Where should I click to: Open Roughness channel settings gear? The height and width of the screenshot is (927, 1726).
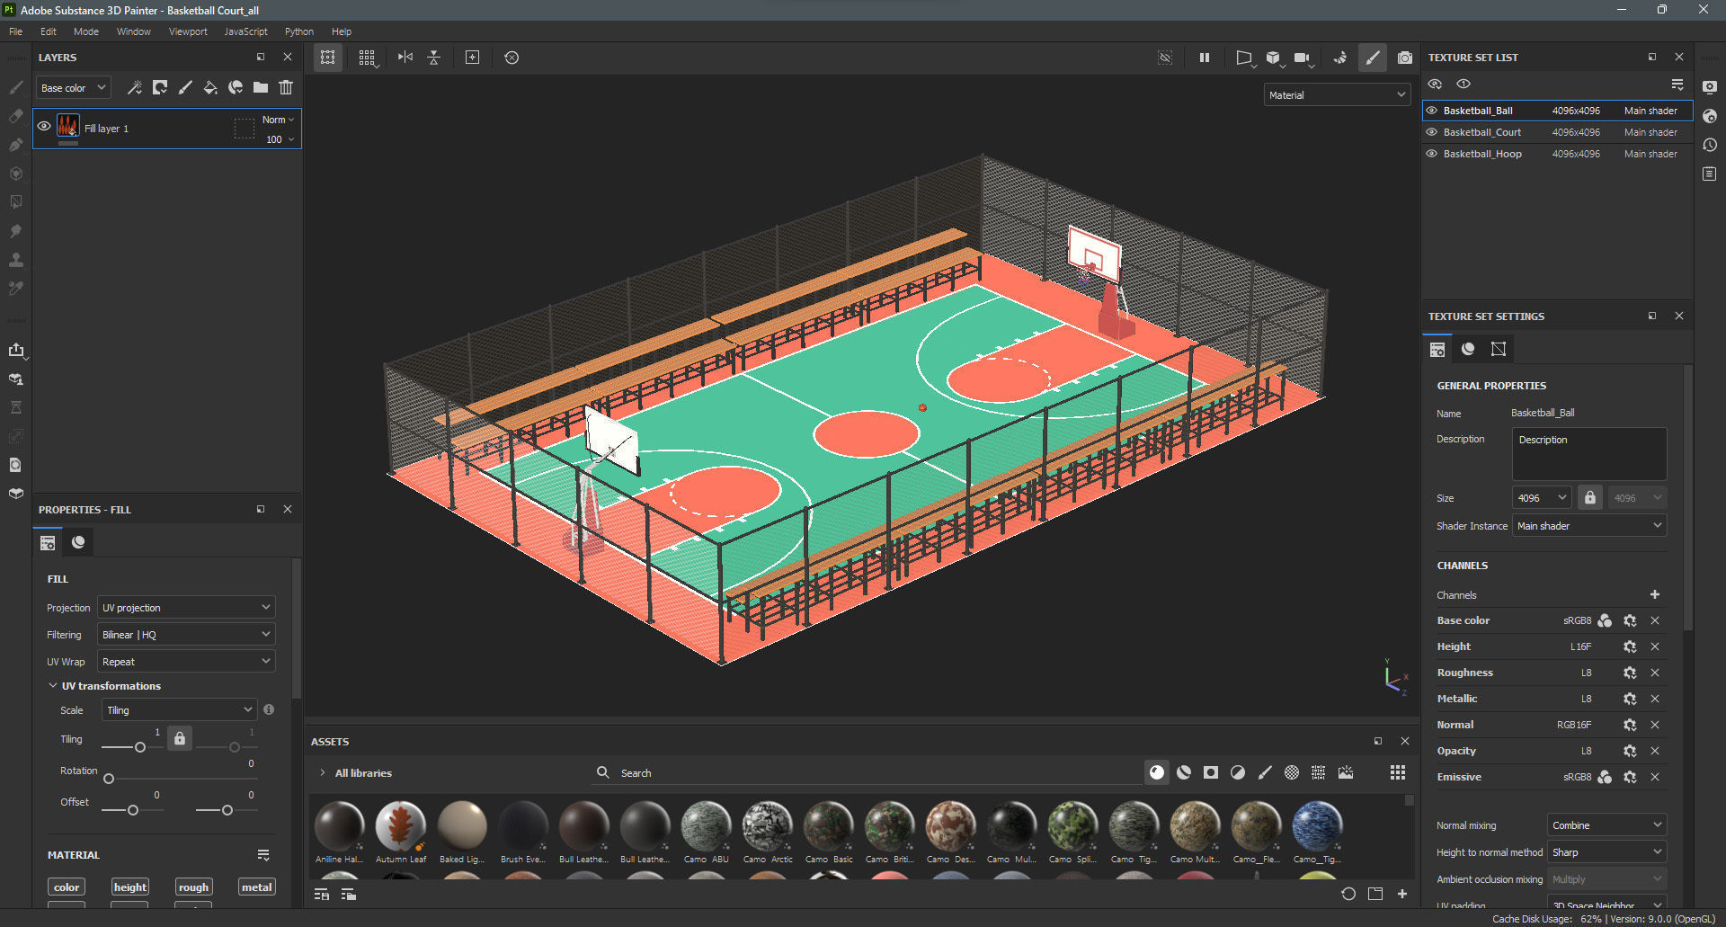coord(1630,673)
